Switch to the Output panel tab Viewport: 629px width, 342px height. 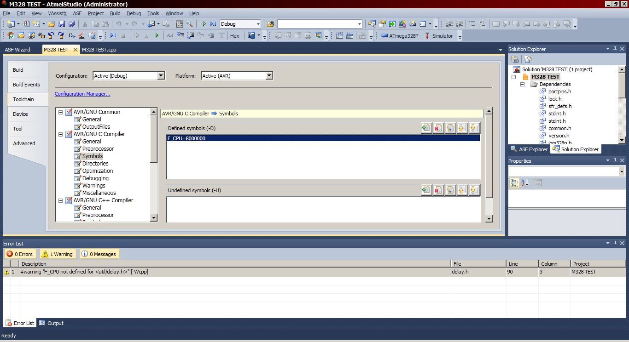52,323
